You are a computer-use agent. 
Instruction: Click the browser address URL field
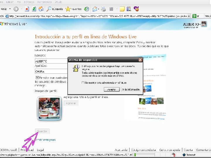coord(98,16)
